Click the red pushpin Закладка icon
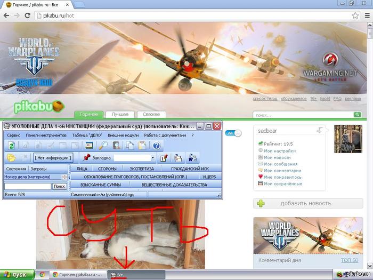The width and height of the screenshot is (373, 280). (86, 157)
